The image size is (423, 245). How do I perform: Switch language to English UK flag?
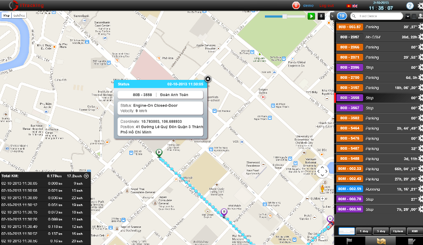(355, 6)
